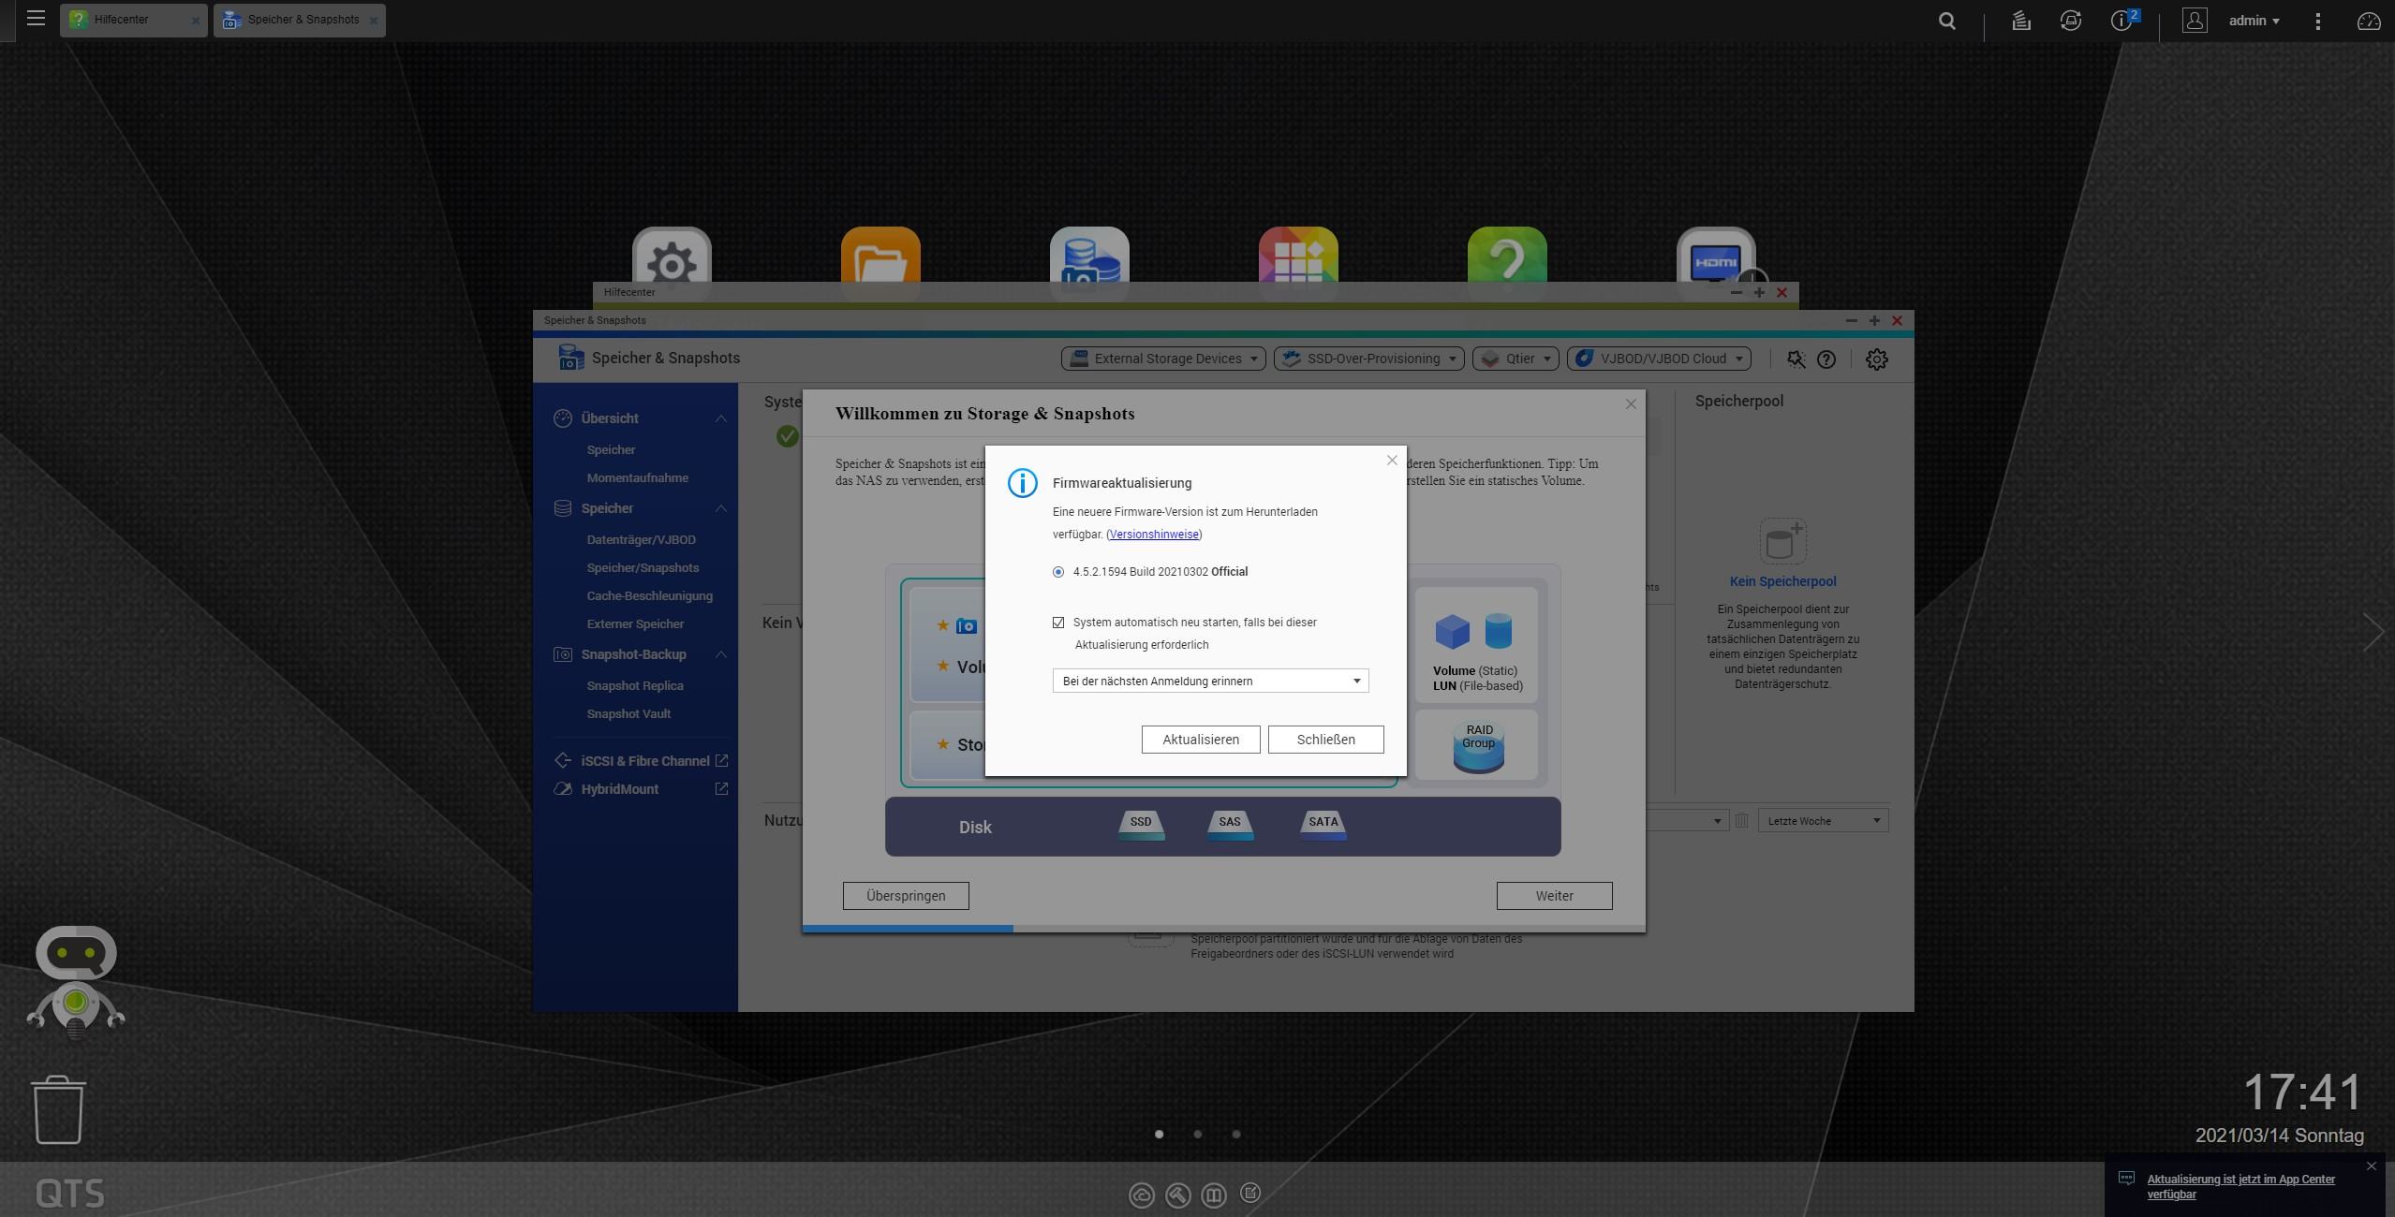Open App Center grid desktop icon
Image resolution: width=2395 pixels, height=1217 pixels.
[x=1298, y=256]
